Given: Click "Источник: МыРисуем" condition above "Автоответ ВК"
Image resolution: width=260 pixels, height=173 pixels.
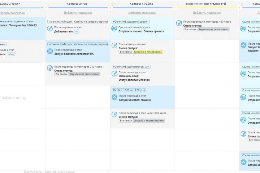Looking at the screenshot, I should click(x=77, y=44).
